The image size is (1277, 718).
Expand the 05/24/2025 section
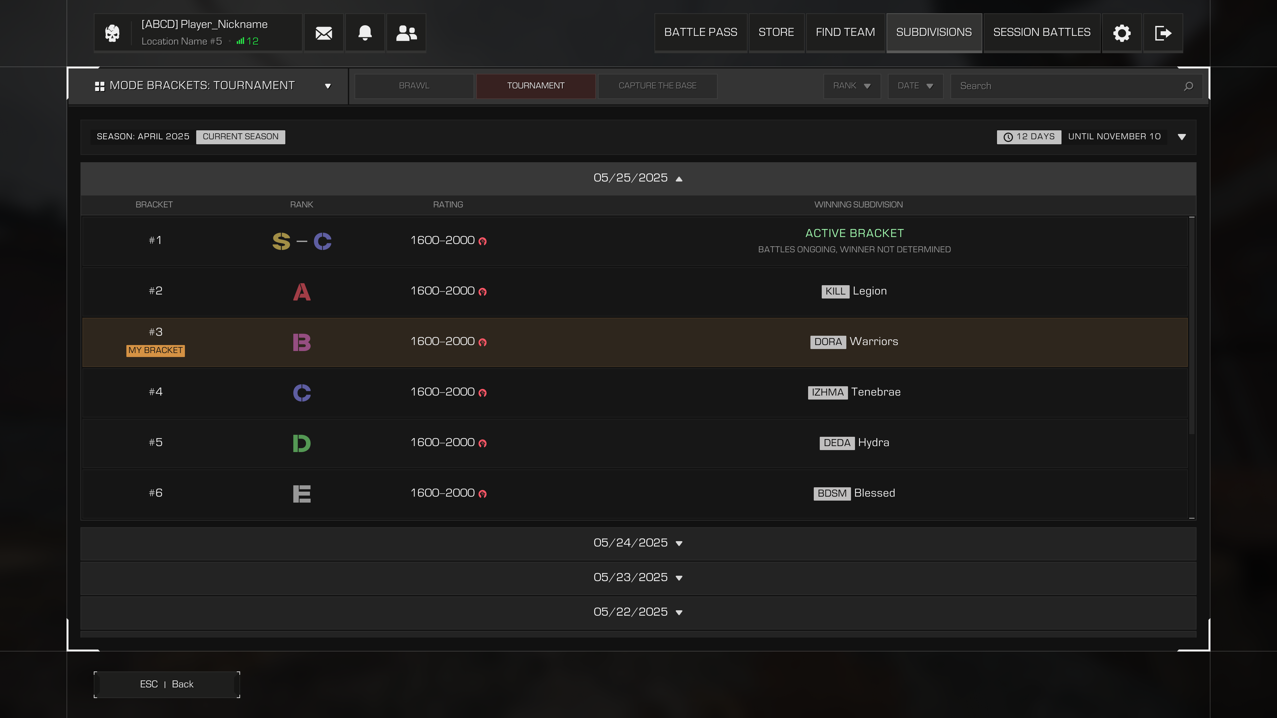tap(638, 543)
